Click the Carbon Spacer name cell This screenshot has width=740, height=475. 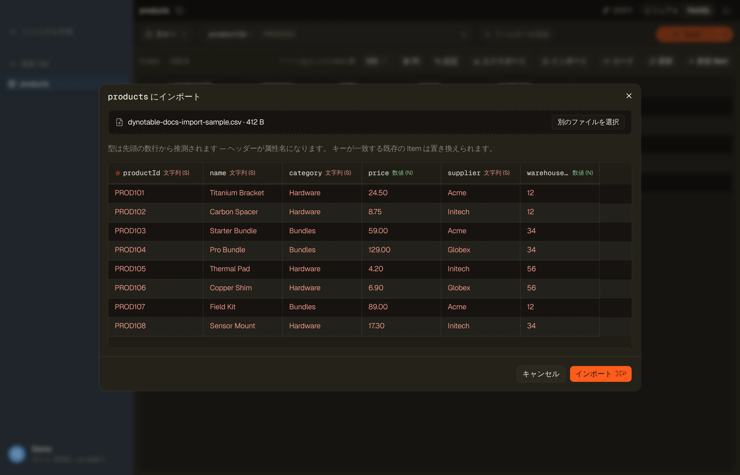(x=243, y=212)
